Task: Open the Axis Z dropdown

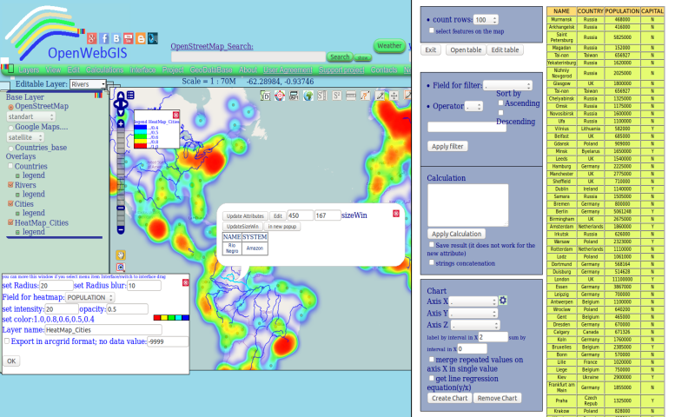Action: pyautogui.click(x=475, y=325)
